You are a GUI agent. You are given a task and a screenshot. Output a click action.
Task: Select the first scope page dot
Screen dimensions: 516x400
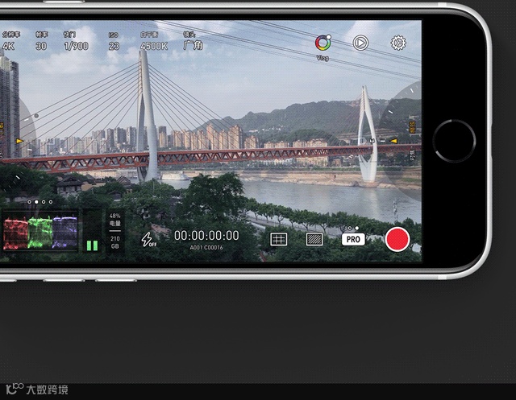29,202
